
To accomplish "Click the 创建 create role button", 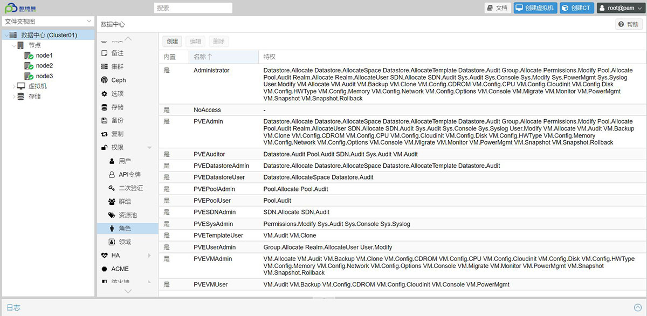I will (173, 42).
